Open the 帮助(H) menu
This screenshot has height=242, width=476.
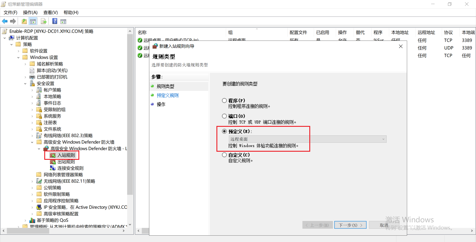pyautogui.click(x=71, y=12)
